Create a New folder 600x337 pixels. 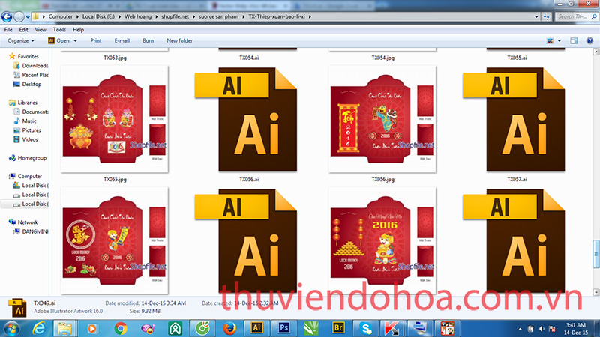click(x=179, y=41)
